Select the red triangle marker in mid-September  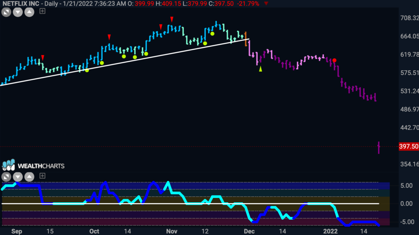(x=43, y=58)
